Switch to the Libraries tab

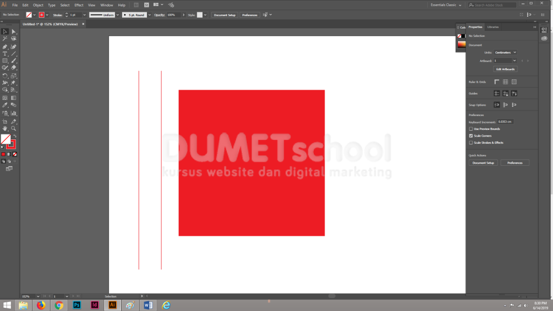coord(493,27)
